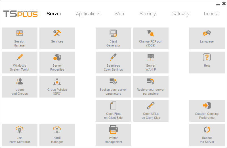Viewport: 227px width, 148px height.
Task: Close the TSplus admin window
Action: point(224,3)
